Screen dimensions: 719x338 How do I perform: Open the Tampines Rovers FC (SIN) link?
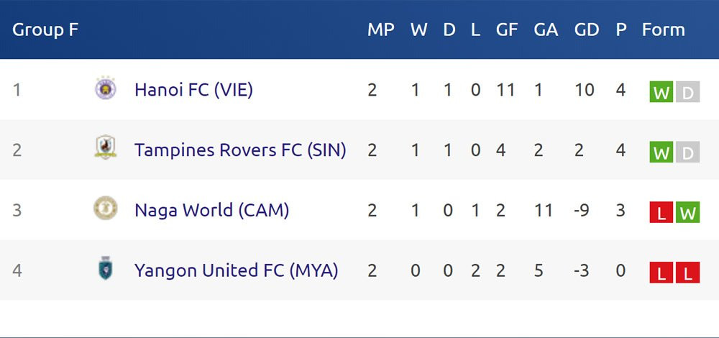240,150
